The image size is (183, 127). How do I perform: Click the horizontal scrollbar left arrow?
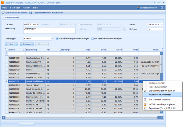(4, 118)
